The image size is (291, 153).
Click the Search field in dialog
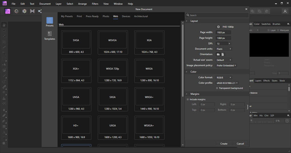(217, 15)
